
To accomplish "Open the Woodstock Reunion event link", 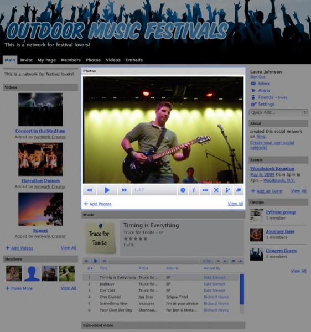I will click(272, 169).
